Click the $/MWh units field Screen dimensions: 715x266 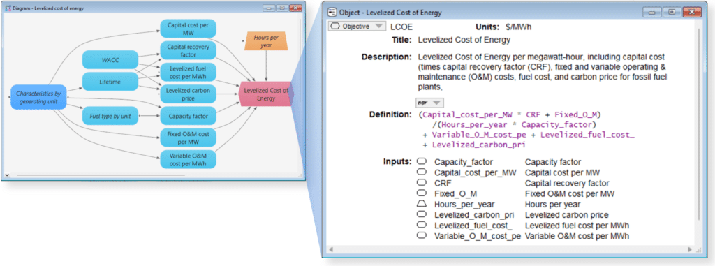click(x=519, y=27)
